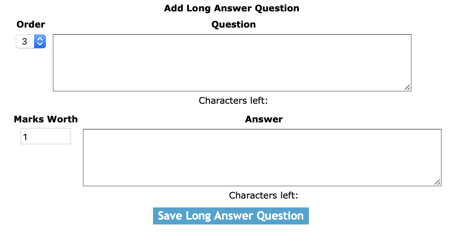Click inside the Question text area
Viewport: 462px width, 235px height.
[x=232, y=63]
